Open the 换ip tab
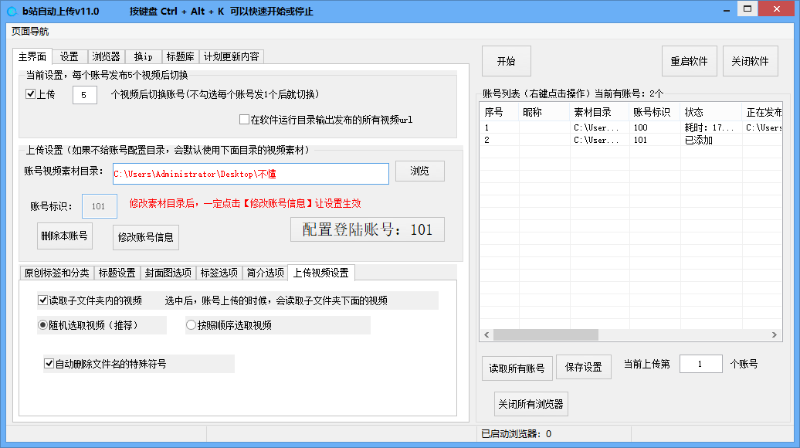Screen dimensions: 800x448 click(144, 56)
